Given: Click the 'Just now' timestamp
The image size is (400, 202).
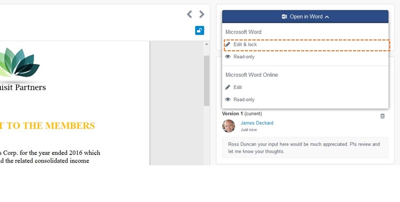Looking at the screenshot, I should pos(249,130).
